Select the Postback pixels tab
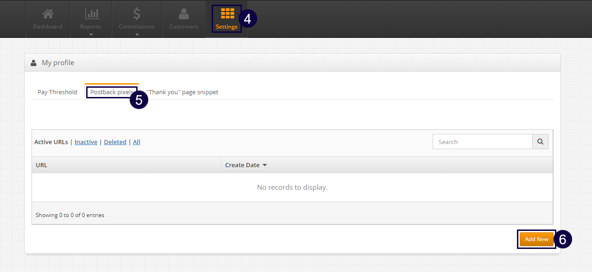 111,92
